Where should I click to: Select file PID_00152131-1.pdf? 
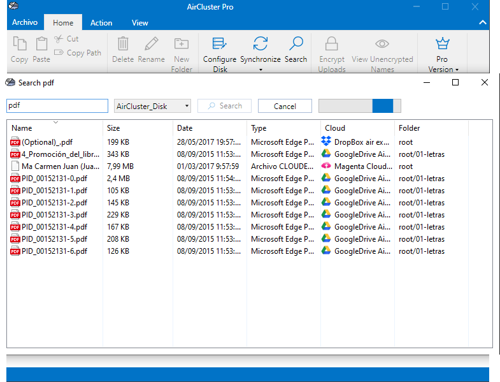click(55, 191)
